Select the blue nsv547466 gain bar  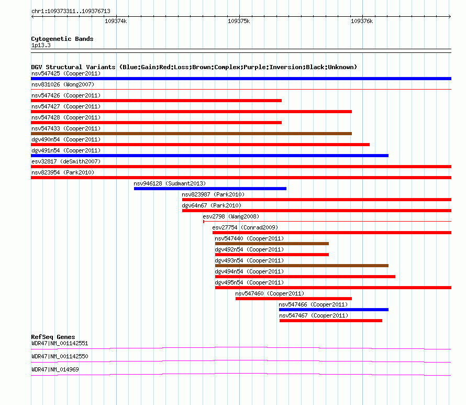(x=334, y=310)
